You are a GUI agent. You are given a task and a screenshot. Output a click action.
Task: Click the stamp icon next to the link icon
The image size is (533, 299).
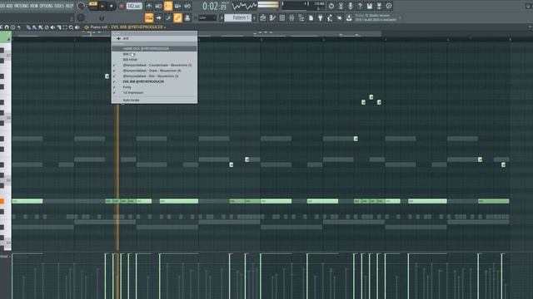click(x=187, y=18)
